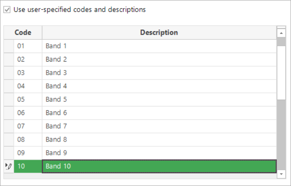Select code cell 04
Viewport: 291px width, 186px height.
pos(28,86)
